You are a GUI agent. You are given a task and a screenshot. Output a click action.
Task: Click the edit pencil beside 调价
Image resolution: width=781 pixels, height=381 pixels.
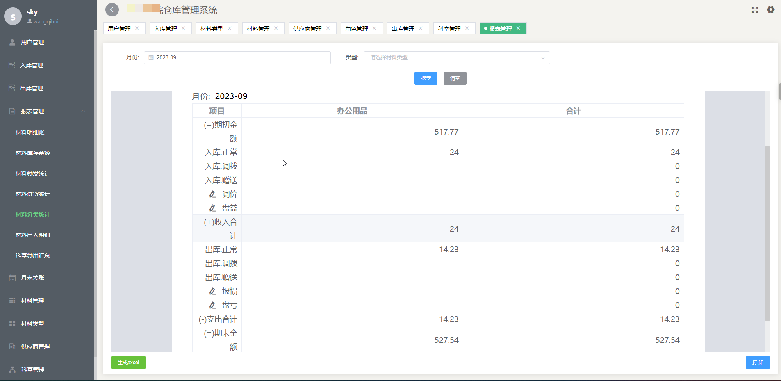(212, 194)
